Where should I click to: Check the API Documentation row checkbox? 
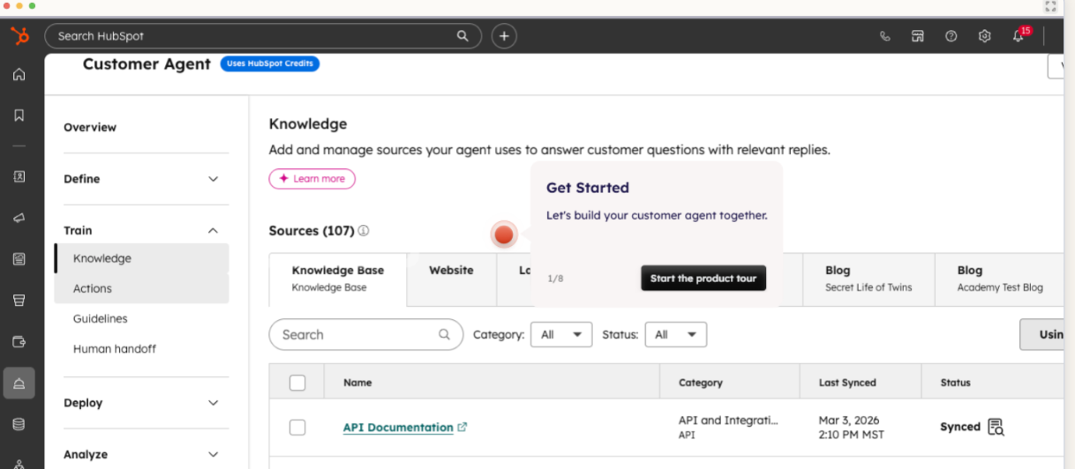point(297,428)
